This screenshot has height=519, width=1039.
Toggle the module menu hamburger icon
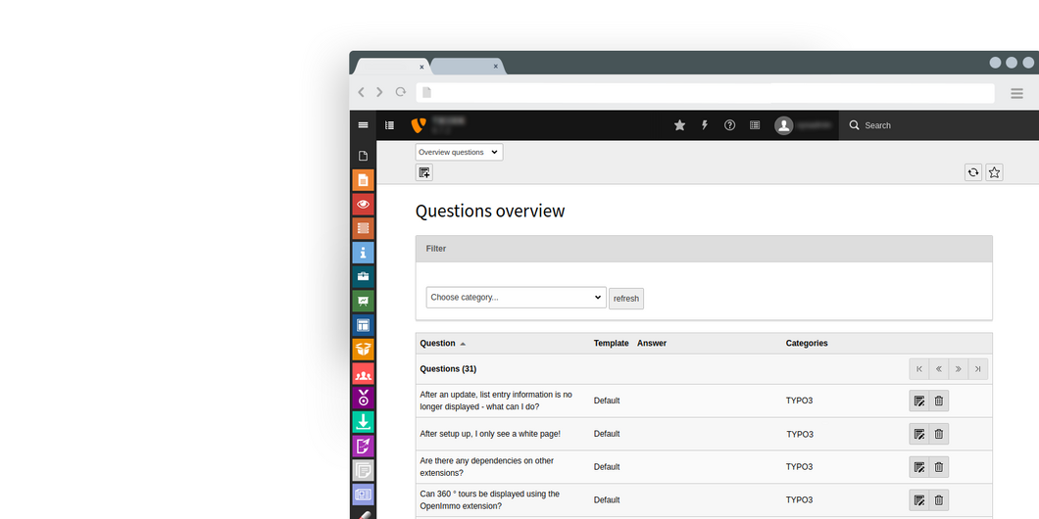tap(363, 125)
